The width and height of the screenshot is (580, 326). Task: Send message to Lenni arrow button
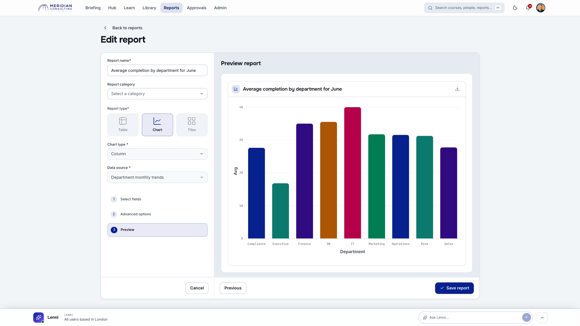(x=526, y=317)
